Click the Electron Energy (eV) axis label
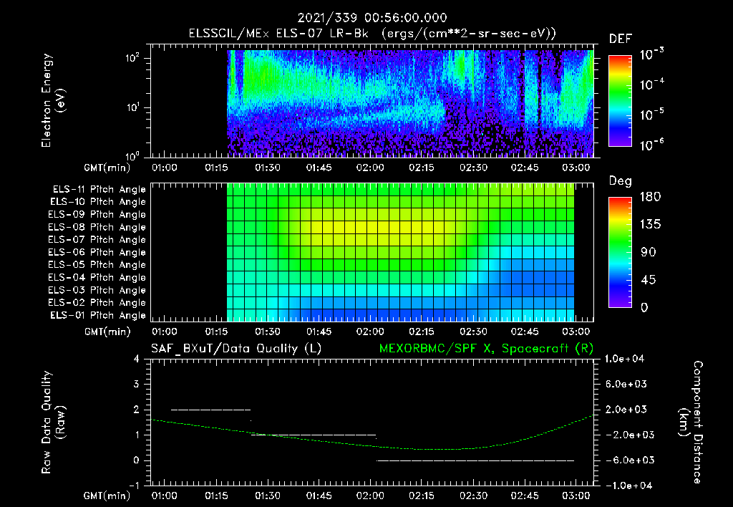 coord(53,100)
